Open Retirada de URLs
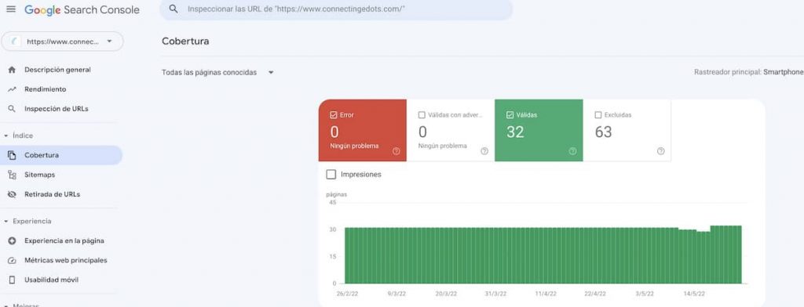Screen dimensions: 804x307 (x=53, y=194)
